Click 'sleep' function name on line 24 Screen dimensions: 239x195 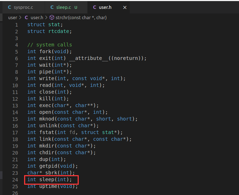point(47,179)
